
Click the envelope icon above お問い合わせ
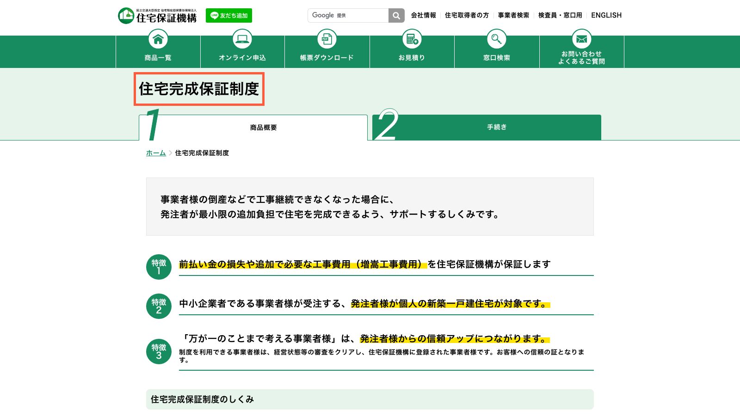coord(582,39)
